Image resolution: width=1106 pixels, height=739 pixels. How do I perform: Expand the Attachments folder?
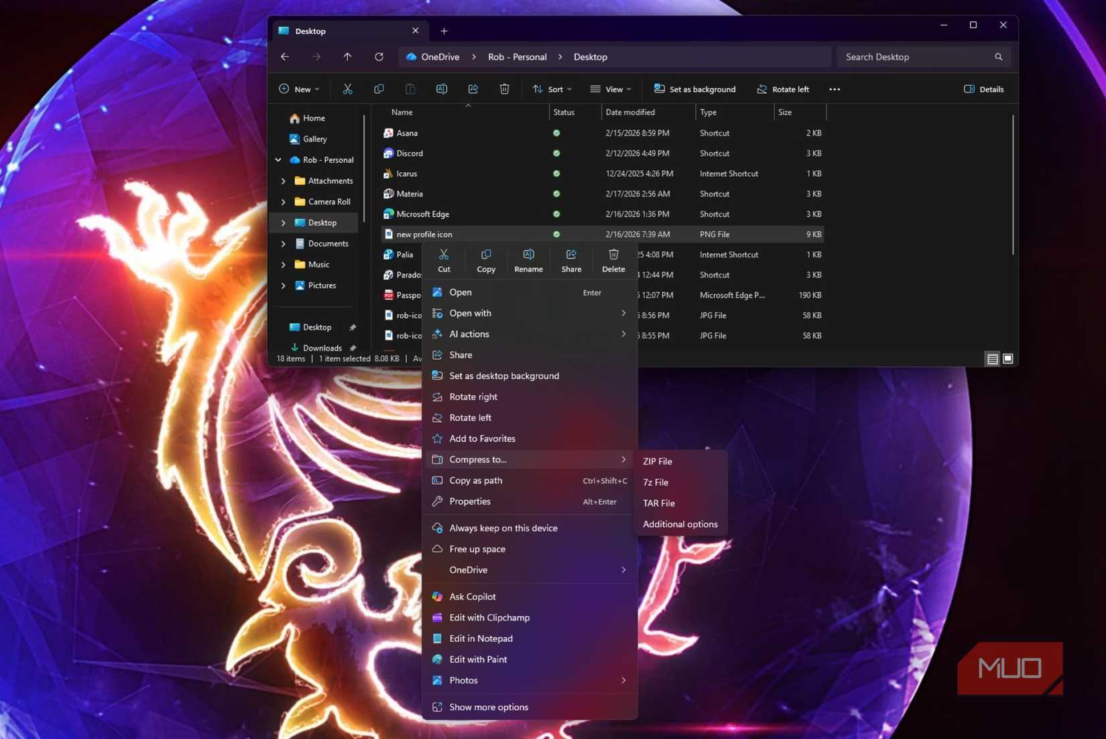(x=284, y=181)
